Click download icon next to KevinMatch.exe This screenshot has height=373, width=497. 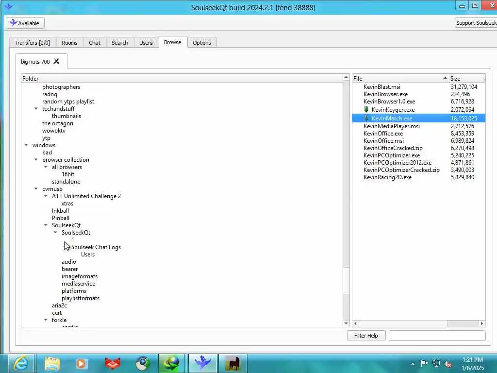[x=366, y=118]
